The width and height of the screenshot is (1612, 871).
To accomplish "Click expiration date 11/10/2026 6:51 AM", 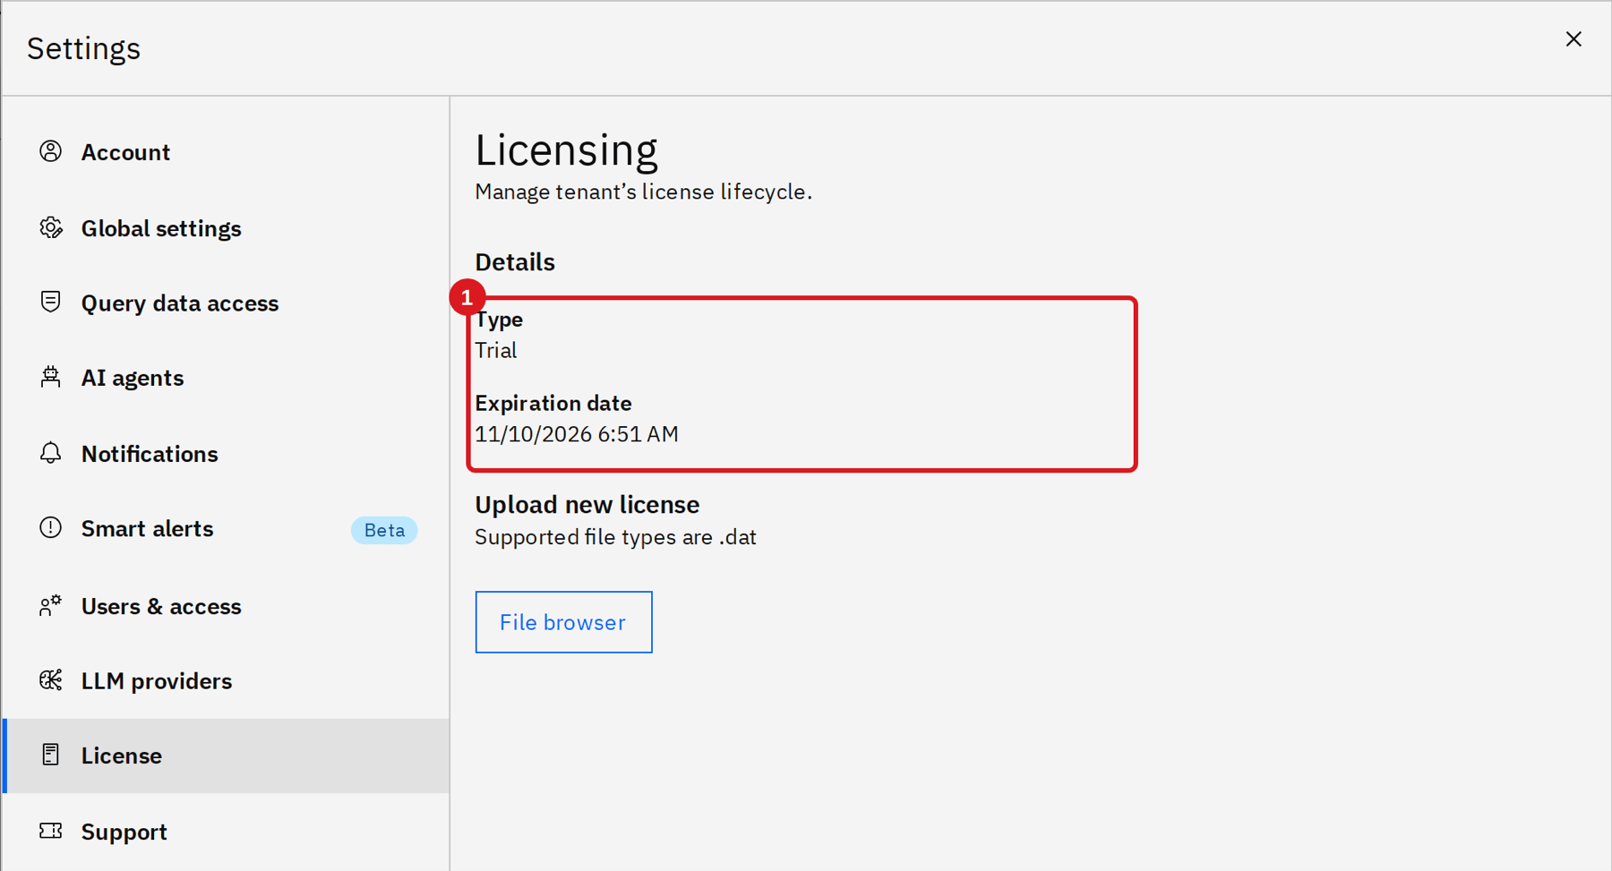I will tap(577, 434).
